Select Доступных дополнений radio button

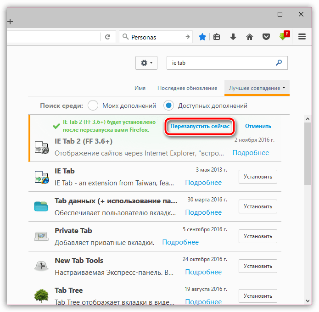point(168,106)
